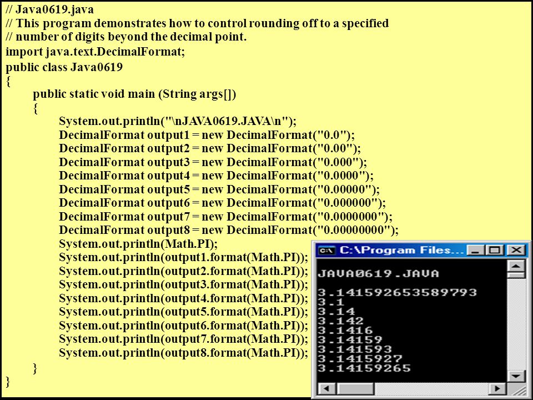Click the output8.format(Math.PI) println line
The image size is (533, 400).
(184, 353)
